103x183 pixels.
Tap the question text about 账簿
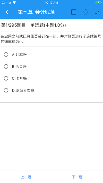coord(51,39)
